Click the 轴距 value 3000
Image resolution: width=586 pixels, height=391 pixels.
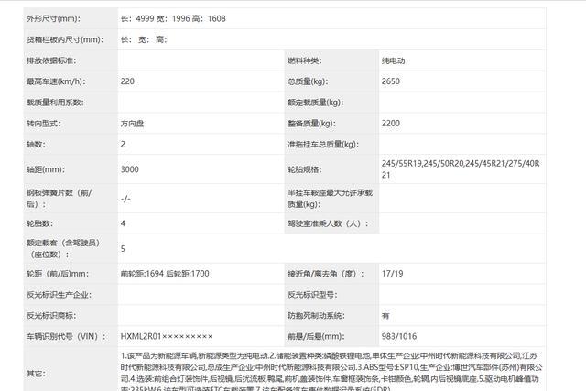(130, 169)
